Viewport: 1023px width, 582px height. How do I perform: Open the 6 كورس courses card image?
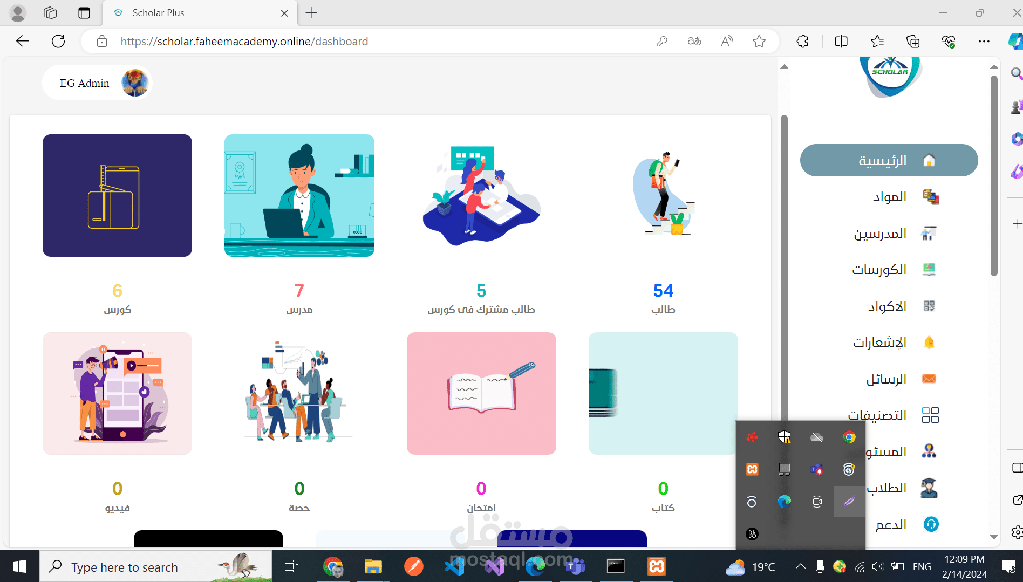point(117,195)
